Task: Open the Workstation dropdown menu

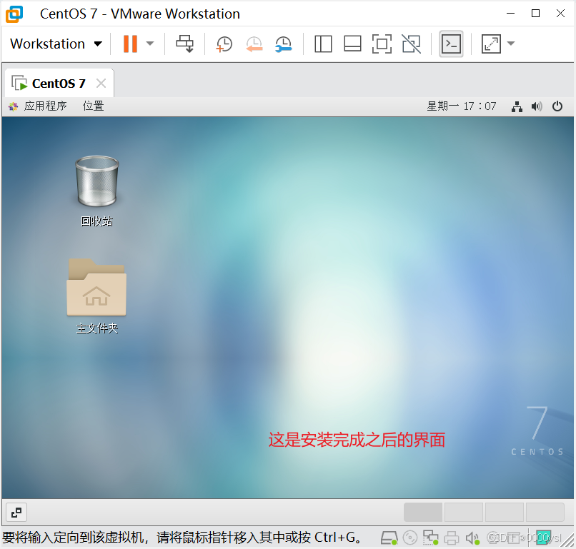Action: 56,44
